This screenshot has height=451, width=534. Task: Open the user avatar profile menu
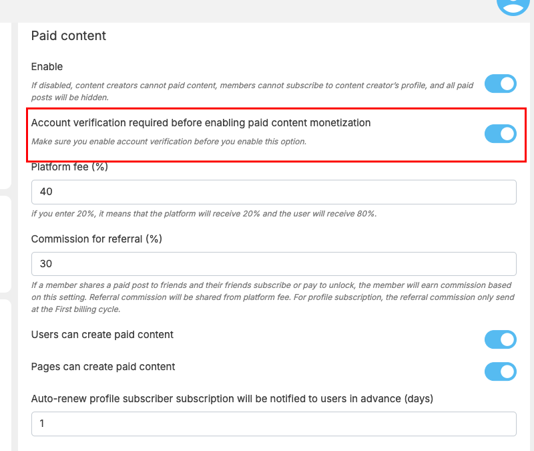[513, 5]
